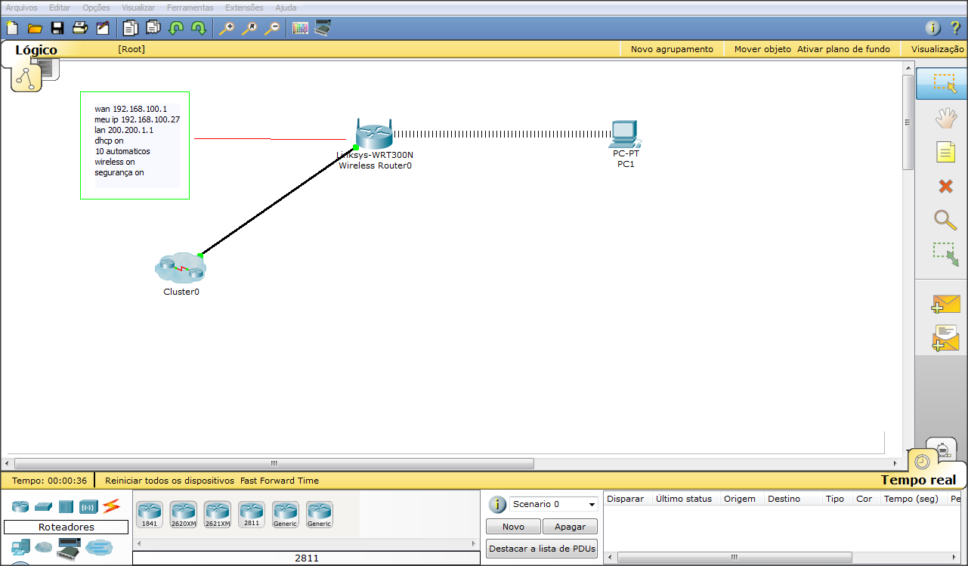Image resolution: width=968 pixels, height=566 pixels.
Task: Paste with the Paste toolbar icon
Action: pyautogui.click(x=153, y=29)
